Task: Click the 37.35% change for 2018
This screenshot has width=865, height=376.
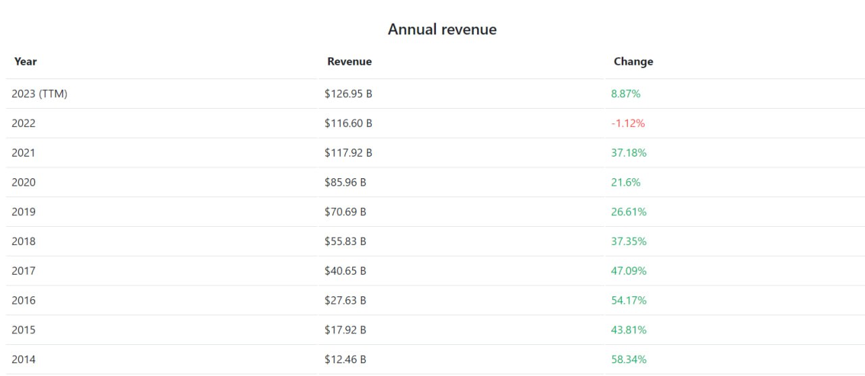Action: point(628,242)
